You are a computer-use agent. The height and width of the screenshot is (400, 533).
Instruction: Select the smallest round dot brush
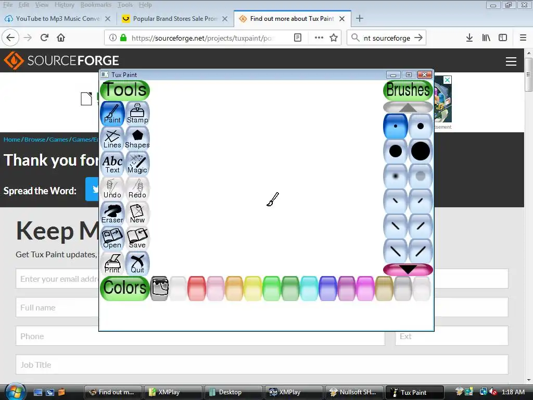click(396, 126)
